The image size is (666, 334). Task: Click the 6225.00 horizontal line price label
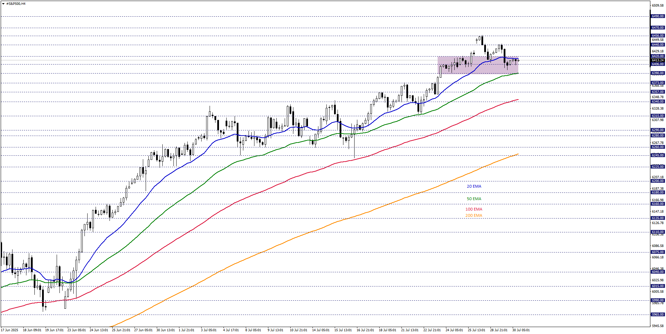tap(658, 167)
